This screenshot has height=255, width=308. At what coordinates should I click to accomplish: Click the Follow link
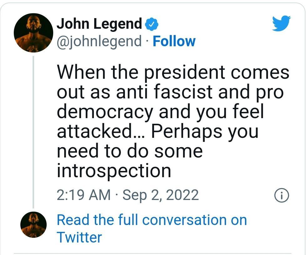click(175, 41)
